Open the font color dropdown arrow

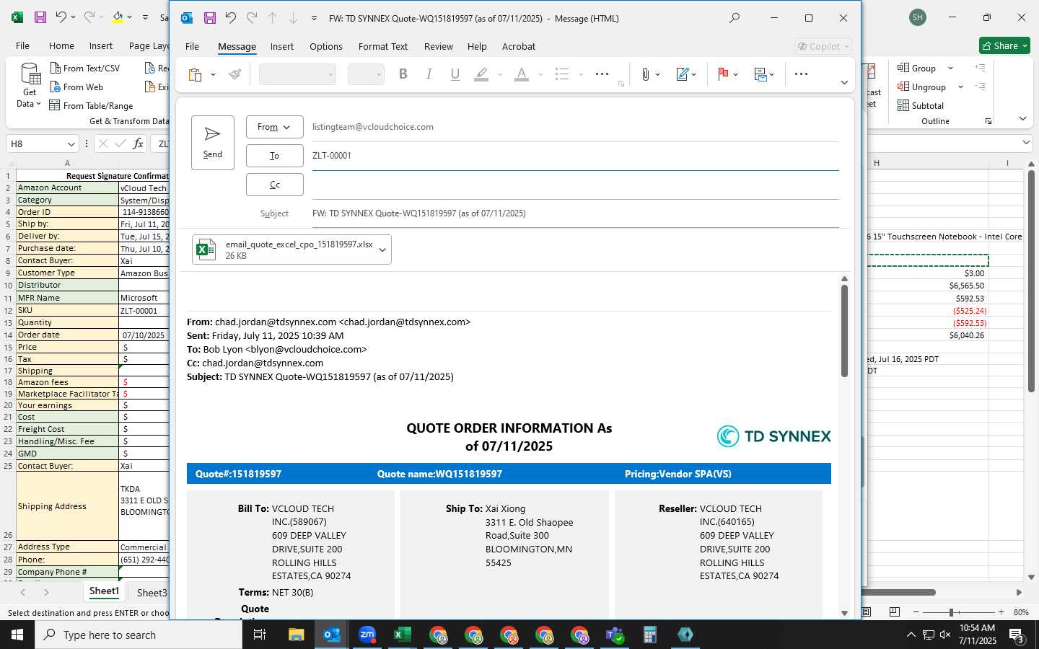(x=540, y=74)
